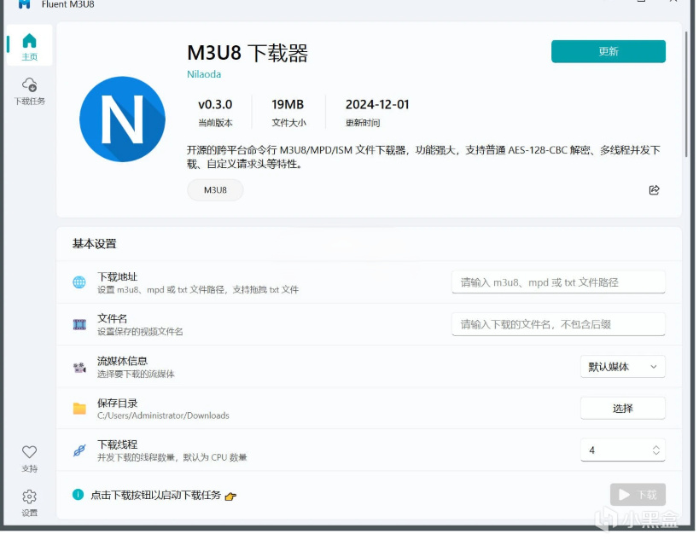
Task: Expand the 默认媒体 stream dropdown
Action: pyautogui.click(x=622, y=367)
